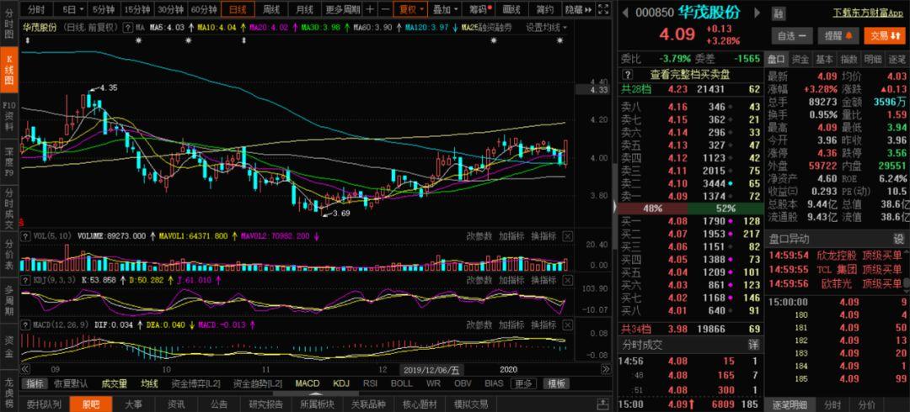Screen dimensions: 910x412
Task: Enable the BOLL indicator
Action: 402,383
